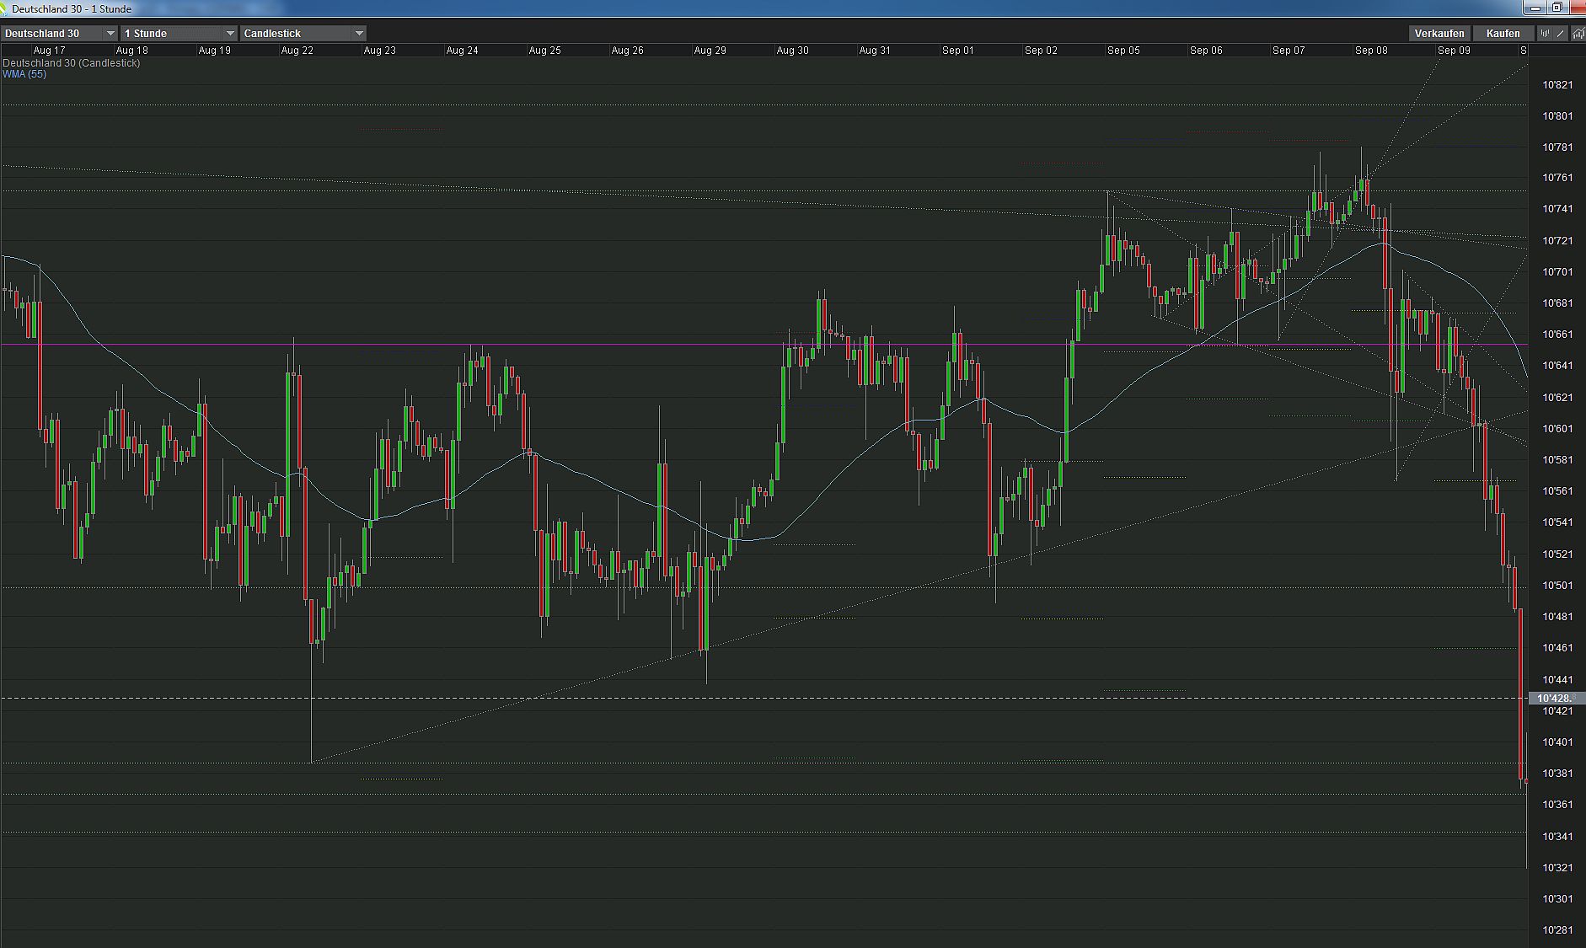The image size is (1586, 948).
Task: Click the current price marker 10'428
Action: [x=1554, y=699]
